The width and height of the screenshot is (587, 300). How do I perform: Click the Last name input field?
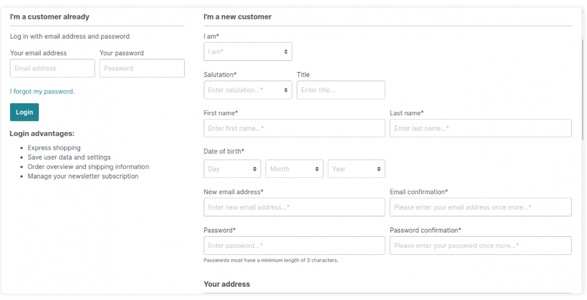[x=480, y=129]
